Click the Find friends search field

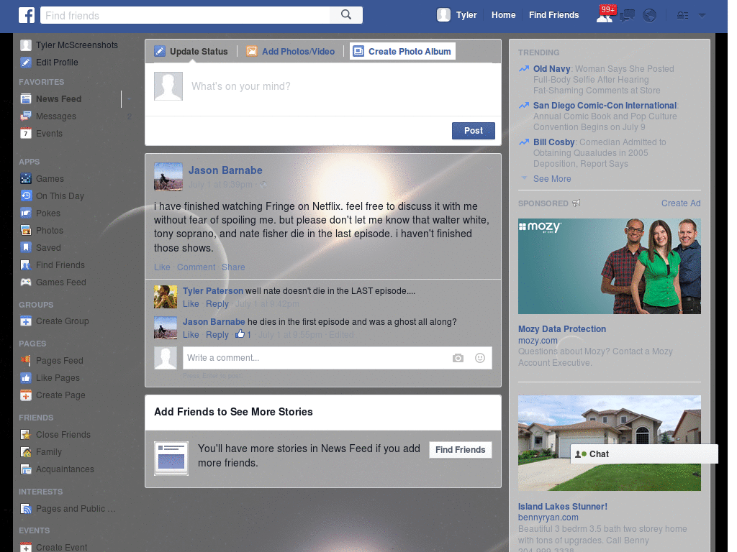coord(185,15)
